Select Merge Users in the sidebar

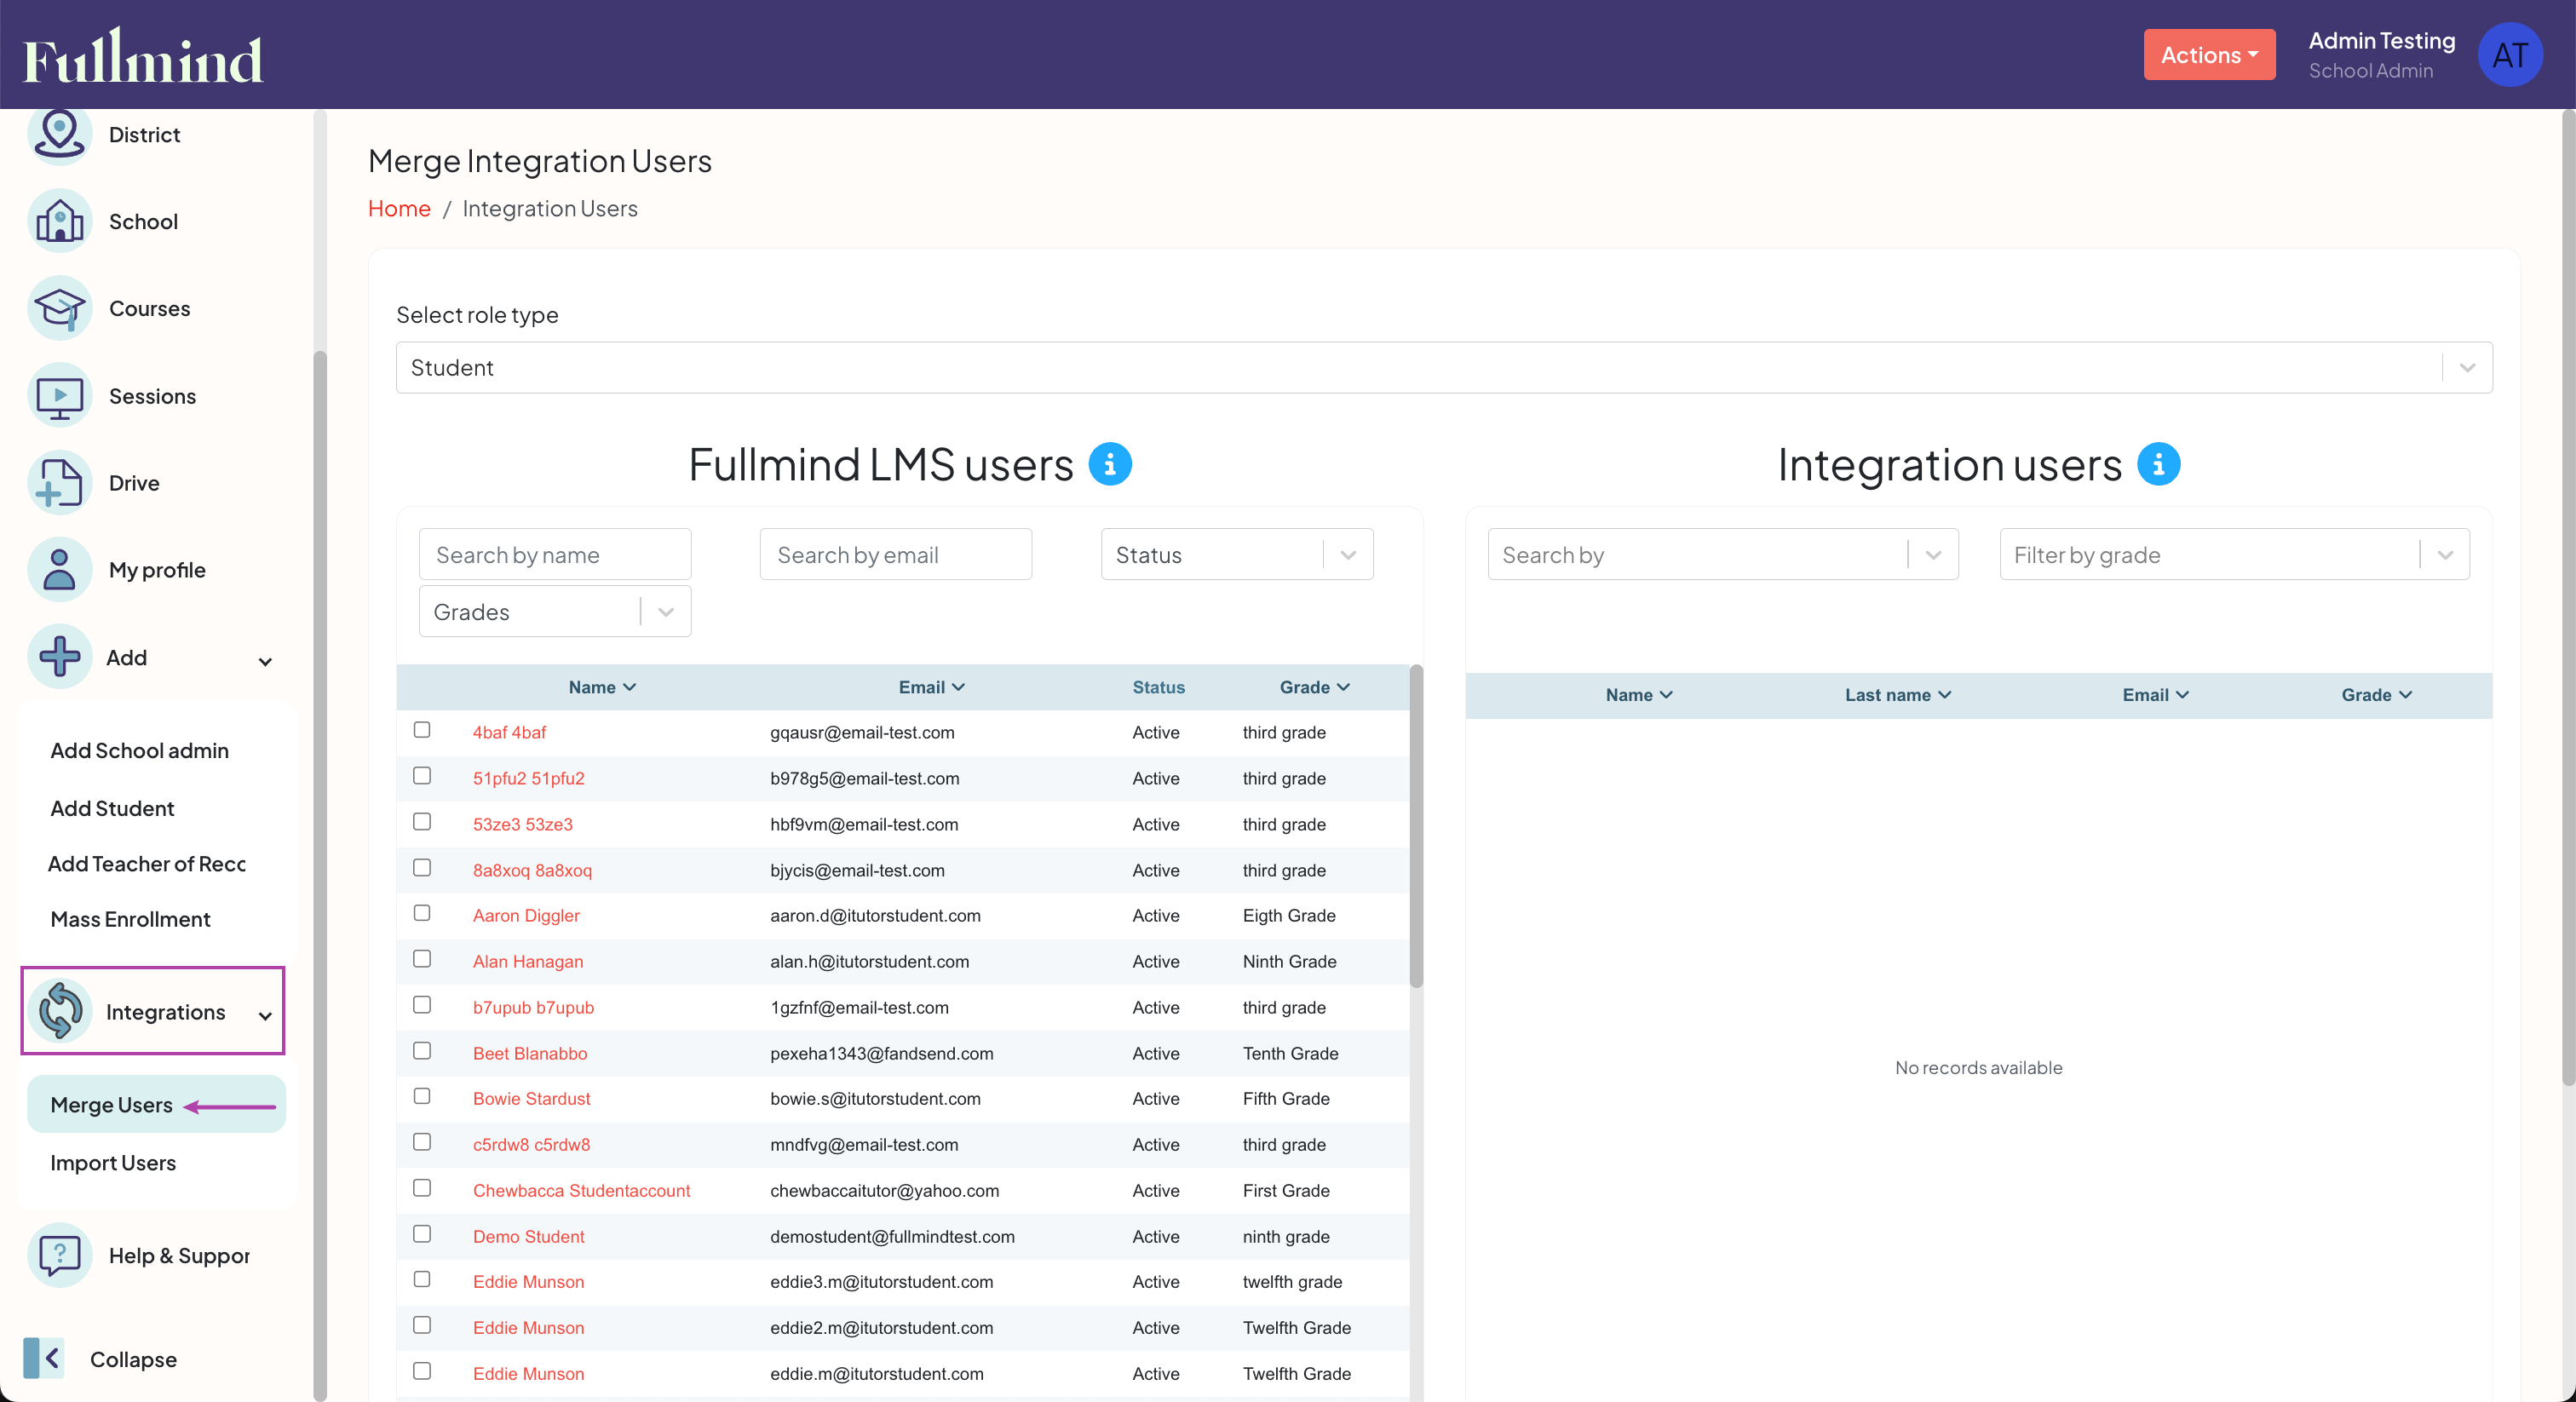coord(111,1104)
